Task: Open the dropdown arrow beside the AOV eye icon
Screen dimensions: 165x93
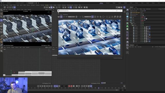Action: pyautogui.click(x=78, y=17)
